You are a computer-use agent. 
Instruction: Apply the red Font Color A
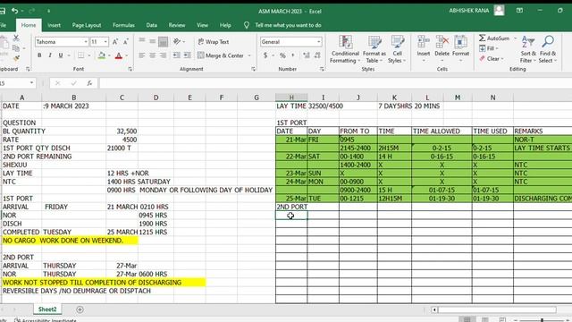coord(119,55)
